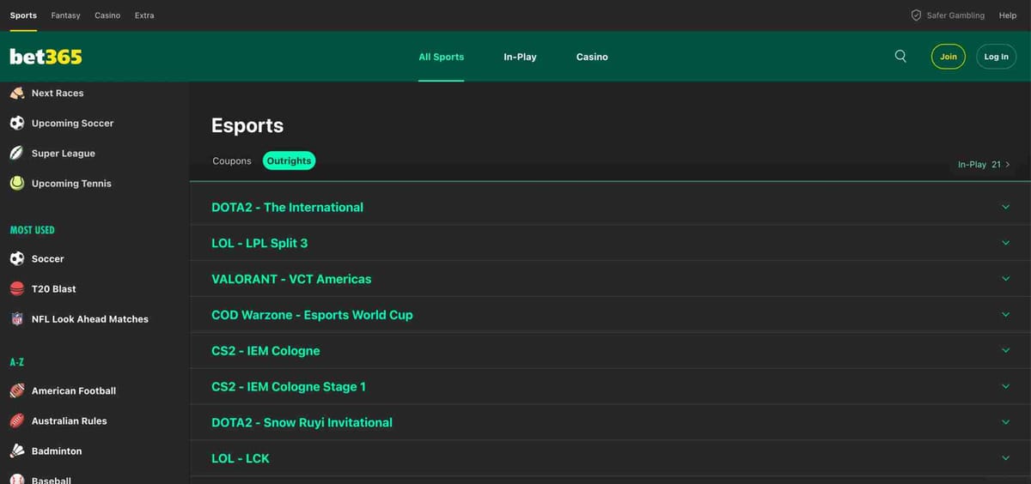Click the Join button
1031x484 pixels.
[949, 57]
